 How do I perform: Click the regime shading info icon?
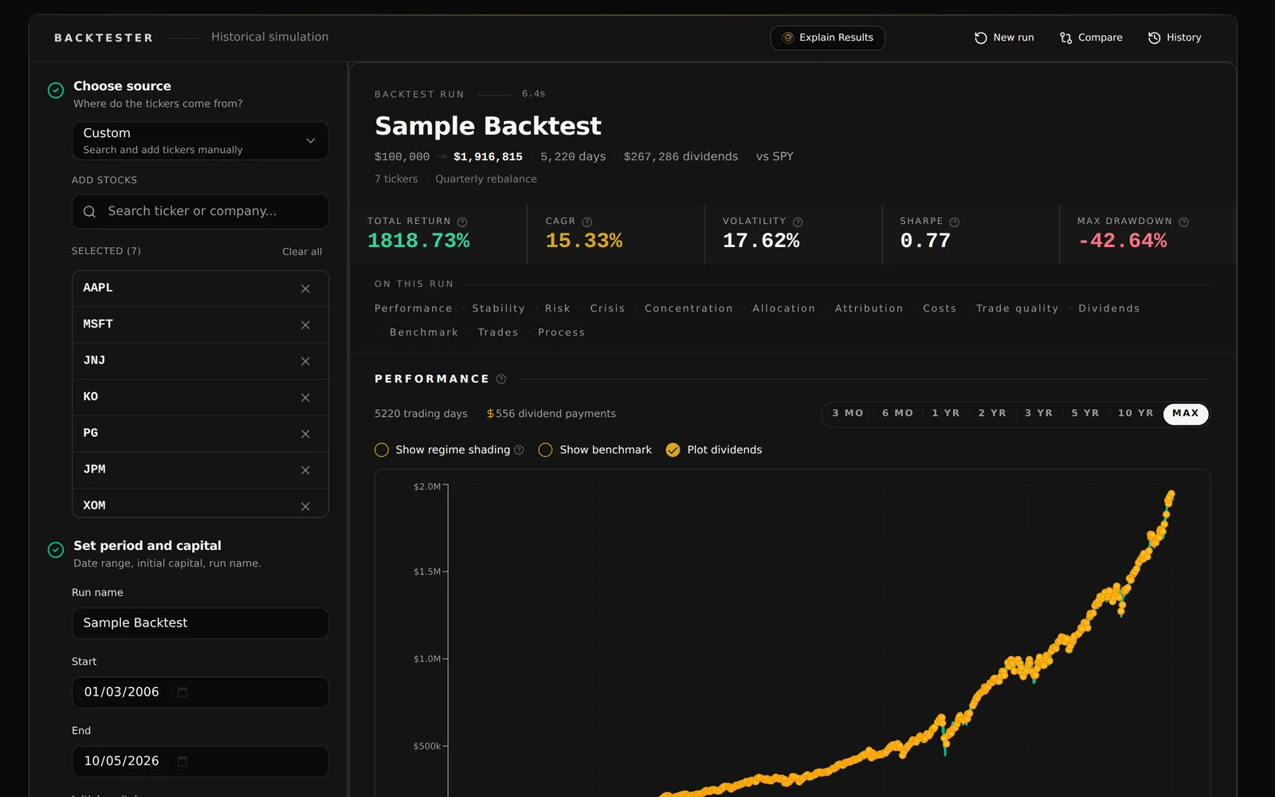tap(519, 450)
